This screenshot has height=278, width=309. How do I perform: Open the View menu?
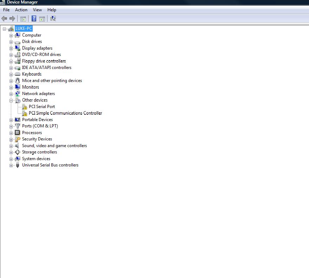point(37,10)
